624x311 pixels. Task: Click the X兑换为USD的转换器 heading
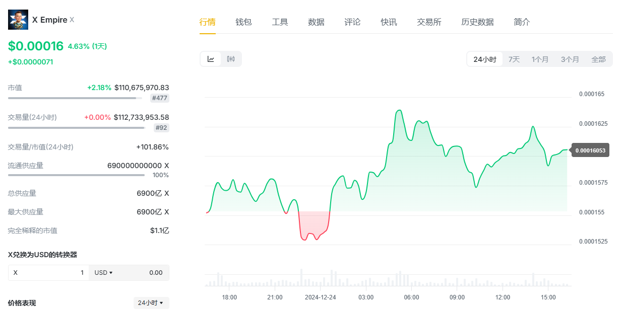(42, 255)
